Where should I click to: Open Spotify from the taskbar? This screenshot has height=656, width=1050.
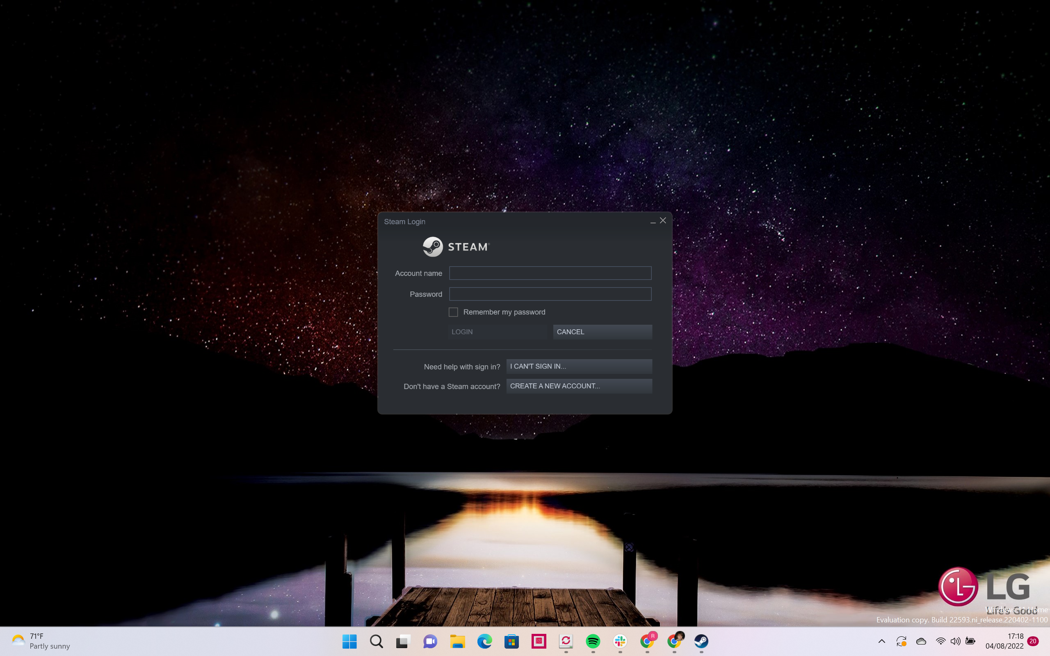click(593, 641)
